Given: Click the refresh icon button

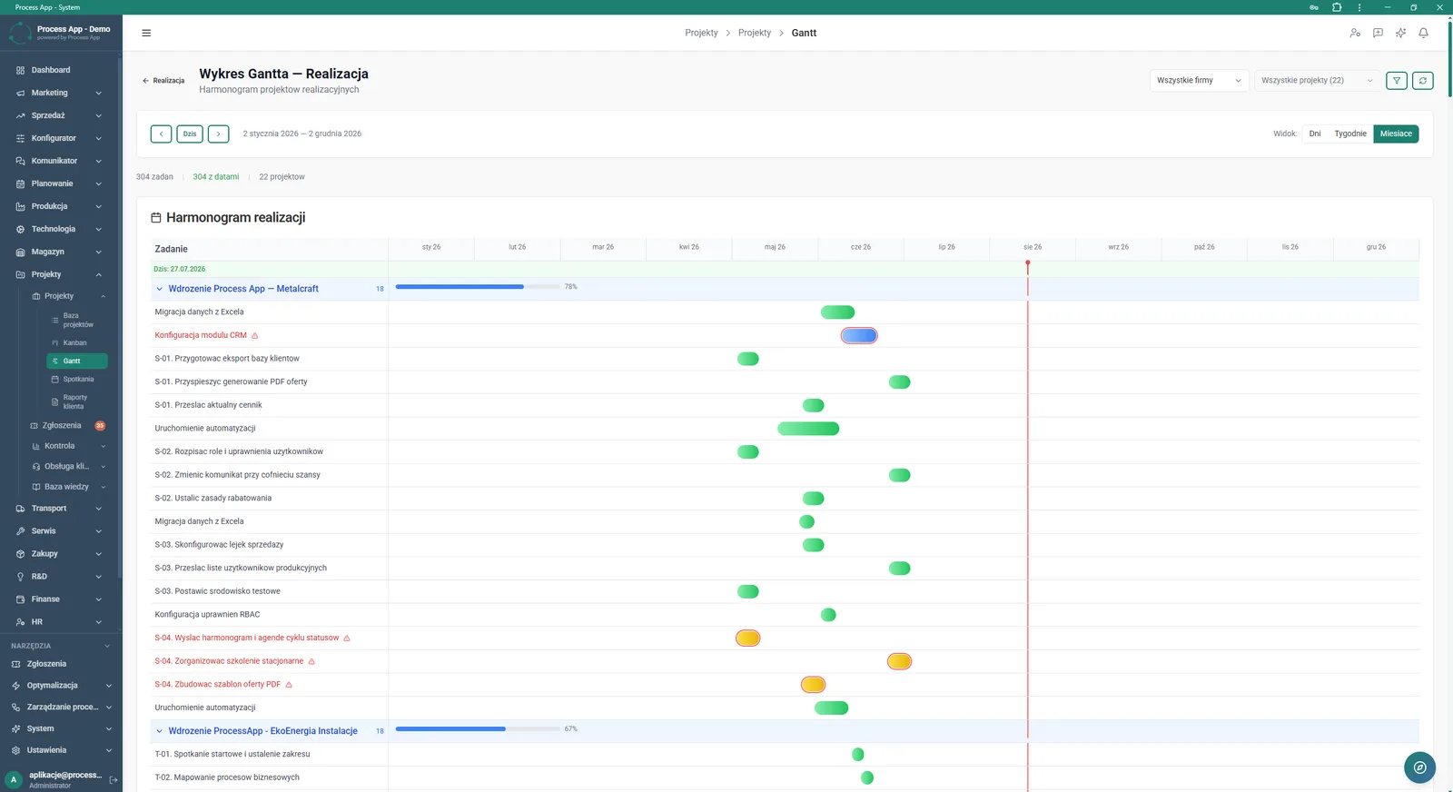Looking at the screenshot, I should tap(1423, 81).
